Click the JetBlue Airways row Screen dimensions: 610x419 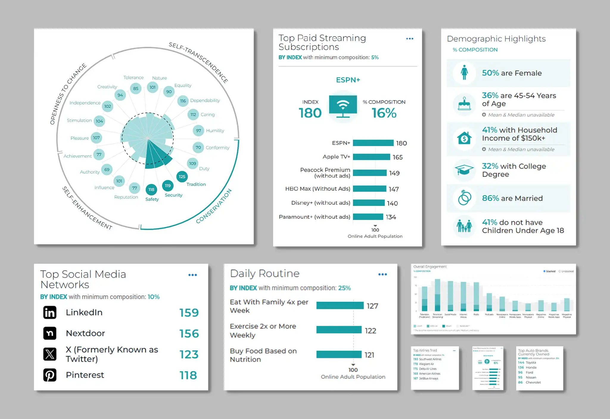click(426, 378)
